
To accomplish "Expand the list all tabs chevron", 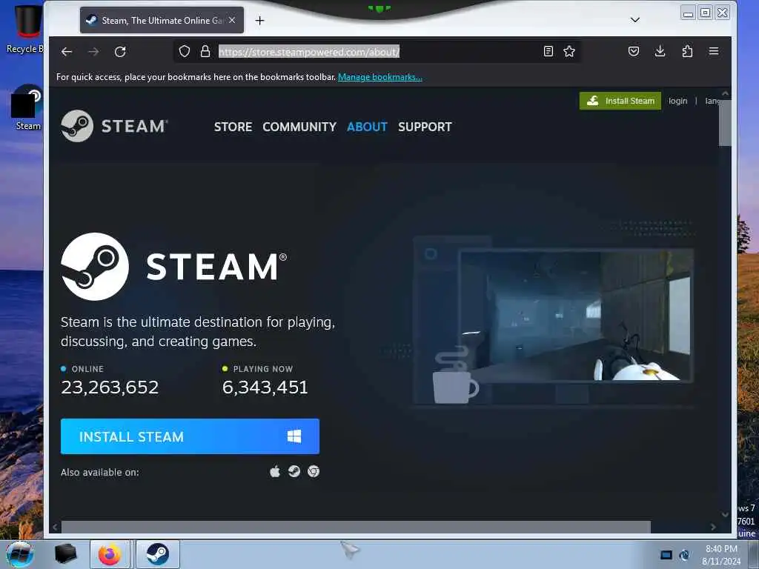I will coord(635,20).
